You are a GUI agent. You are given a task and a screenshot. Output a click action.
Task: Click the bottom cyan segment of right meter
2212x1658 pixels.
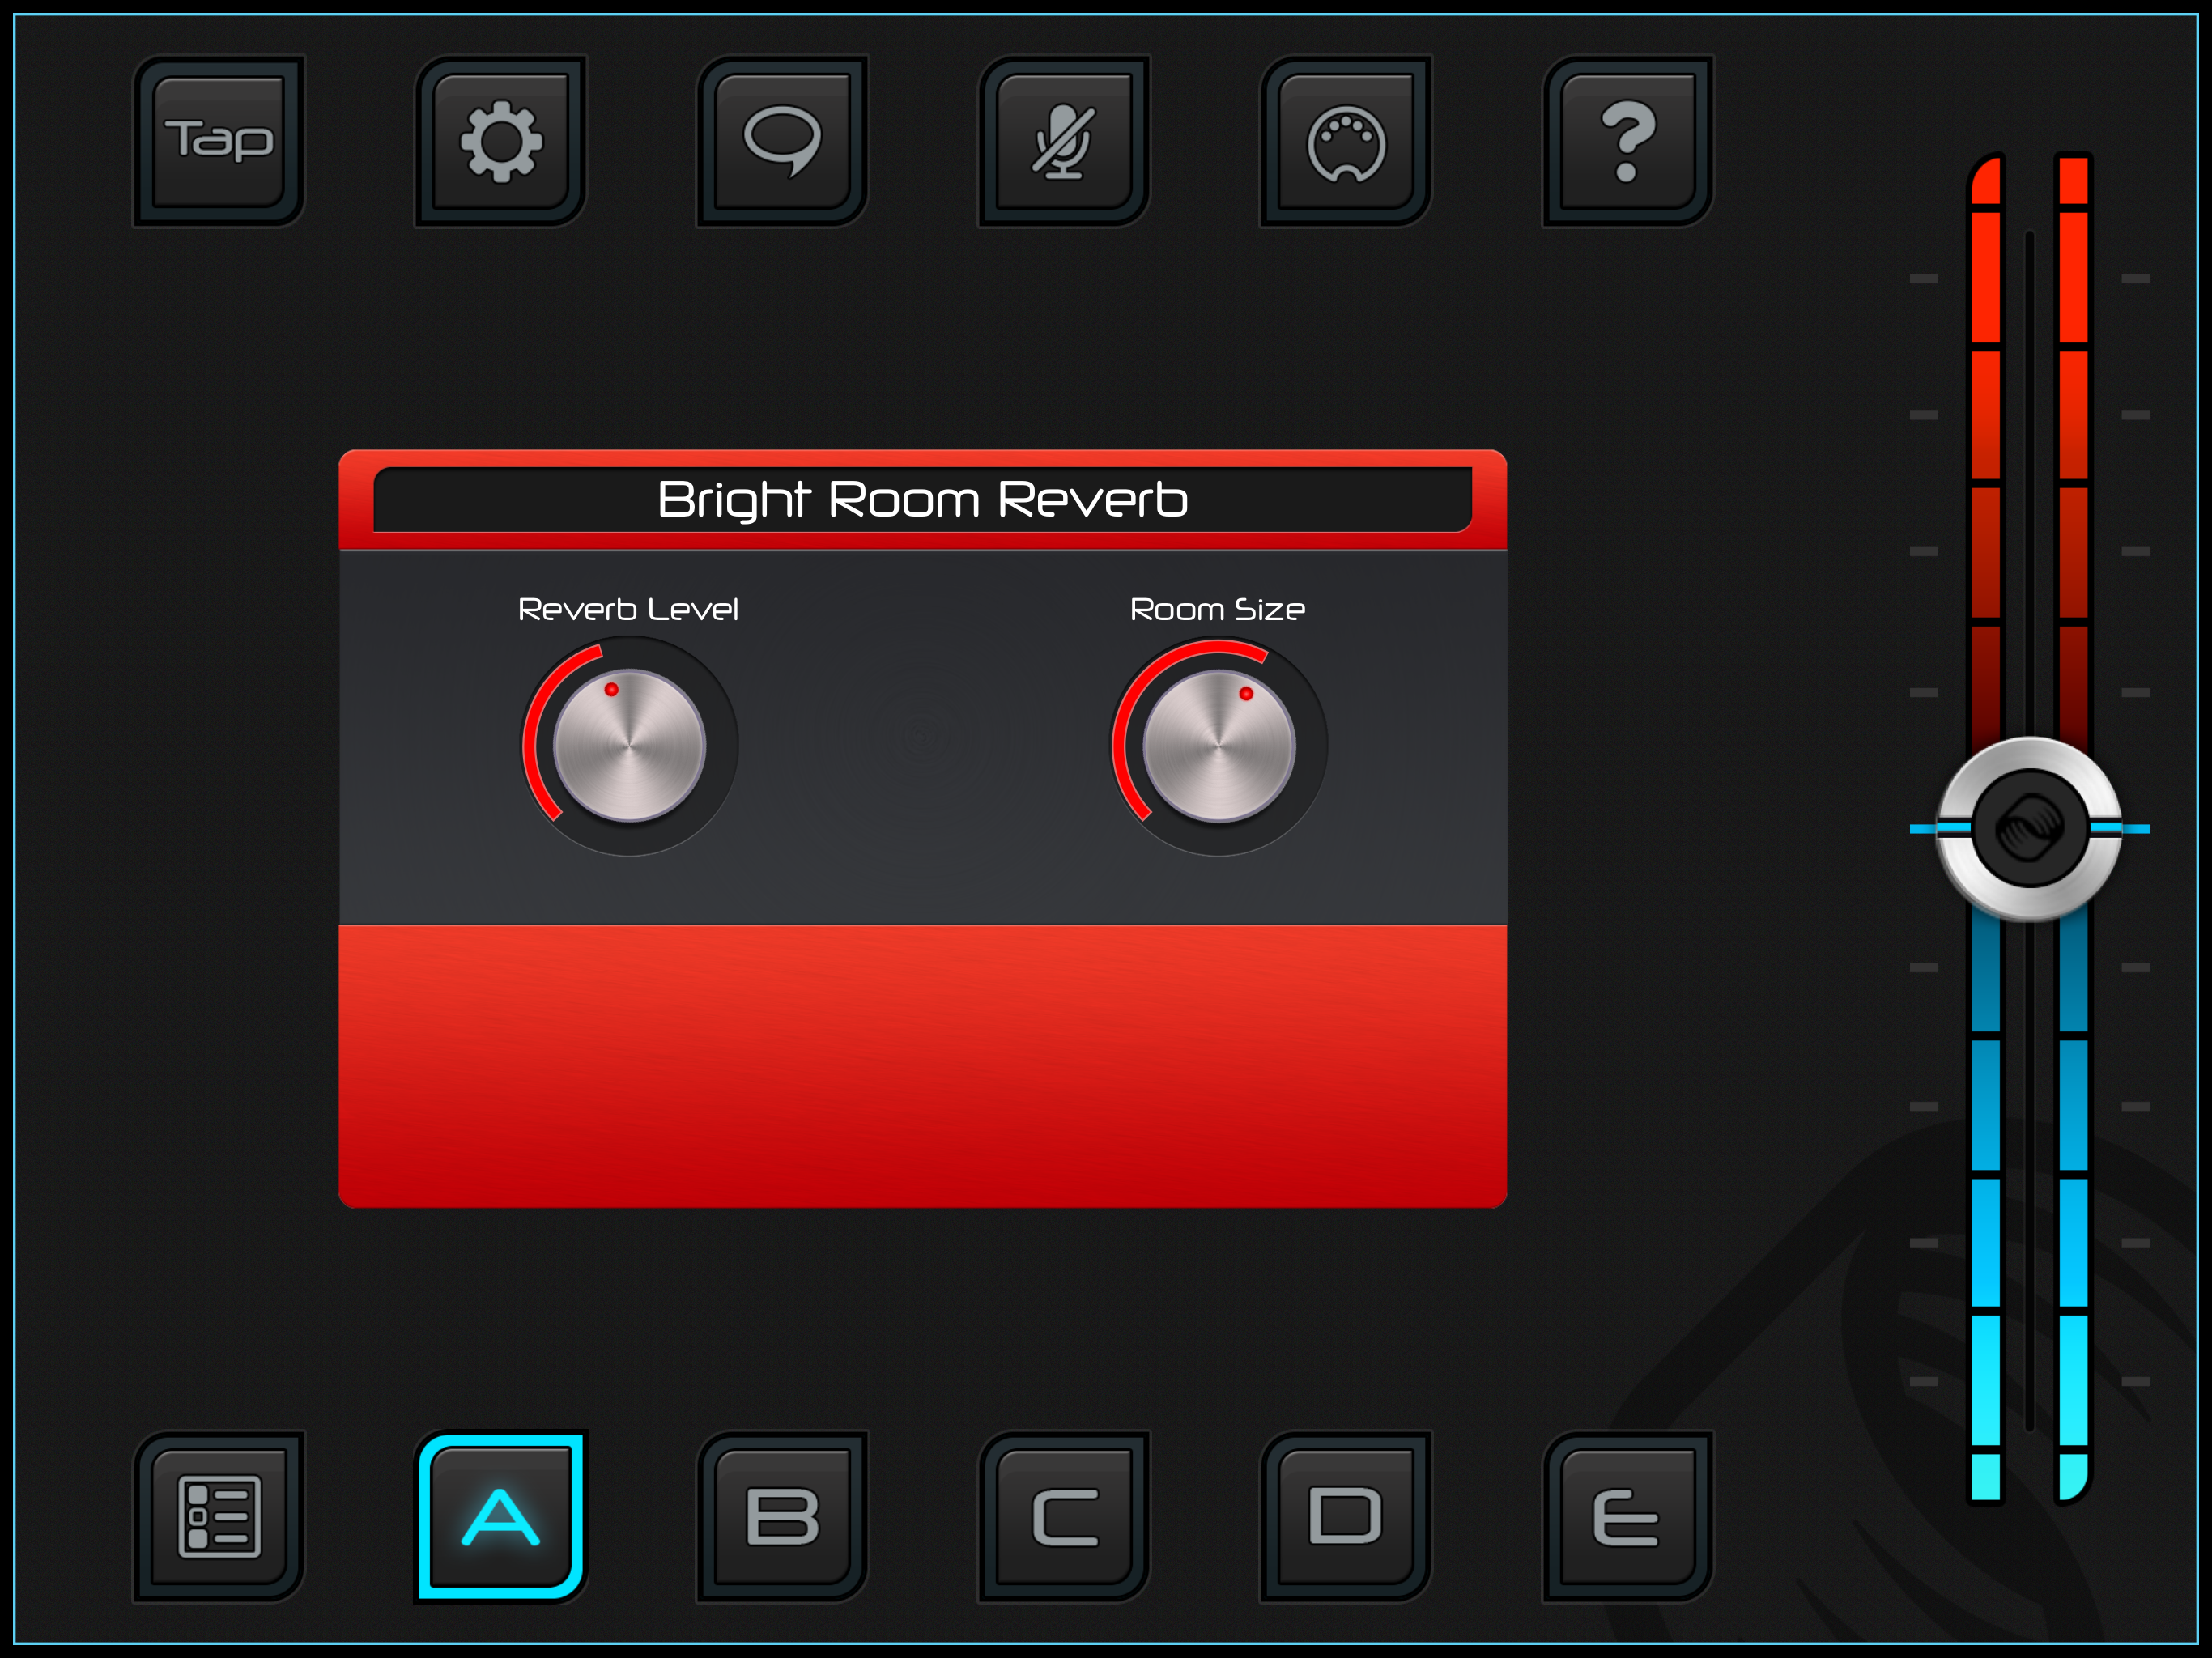(2073, 1476)
